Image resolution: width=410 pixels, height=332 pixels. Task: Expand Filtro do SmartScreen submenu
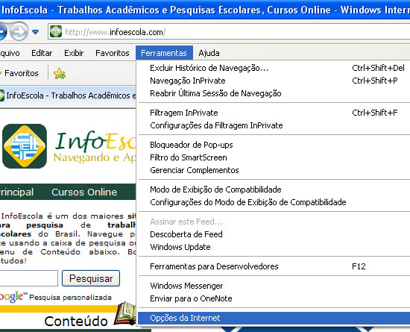coord(274,157)
